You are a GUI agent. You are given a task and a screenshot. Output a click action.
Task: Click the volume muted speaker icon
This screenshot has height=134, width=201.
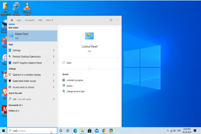point(175,131)
